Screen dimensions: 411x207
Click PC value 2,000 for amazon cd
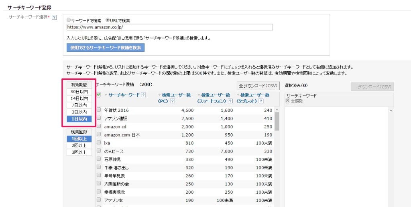[x=187, y=127]
